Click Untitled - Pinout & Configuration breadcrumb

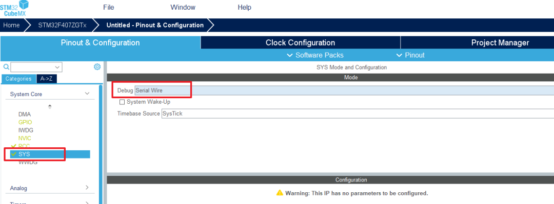tap(155, 26)
